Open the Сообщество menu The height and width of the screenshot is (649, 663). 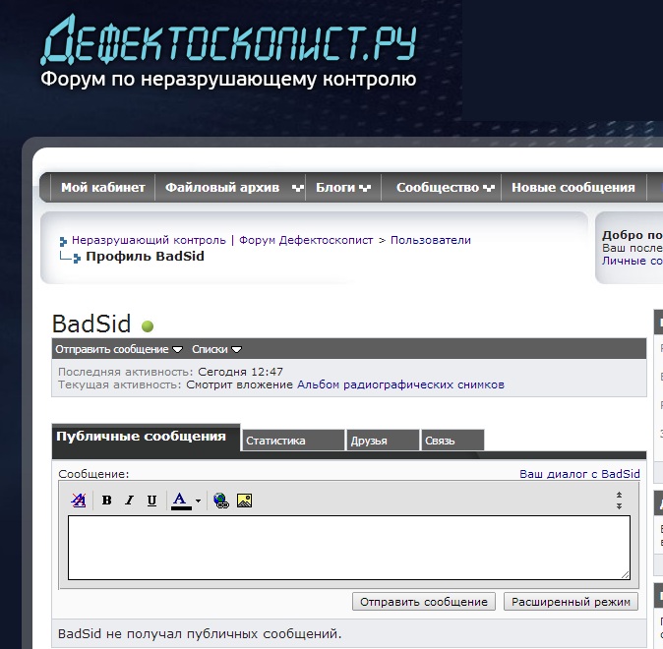pos(438,187)
